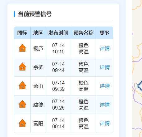142x137 pixels.
Task: Click the 07-14 09:39 publish time
Action: click(x=58, y=86)
